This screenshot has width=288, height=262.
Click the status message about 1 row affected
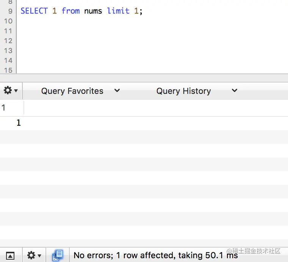[156, 256]
